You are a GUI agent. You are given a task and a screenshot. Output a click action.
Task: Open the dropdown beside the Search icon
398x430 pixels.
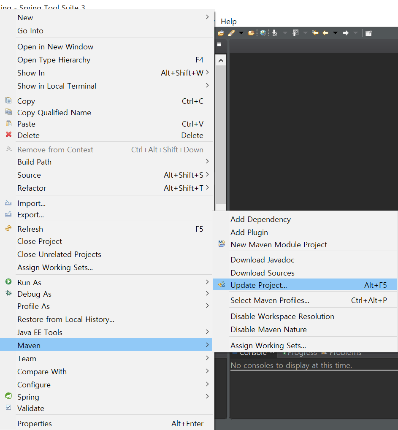click(x=241, y=33)
